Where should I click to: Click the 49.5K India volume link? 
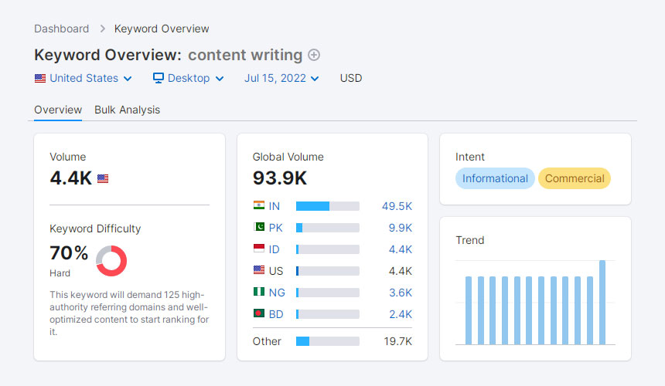(397, 206)
